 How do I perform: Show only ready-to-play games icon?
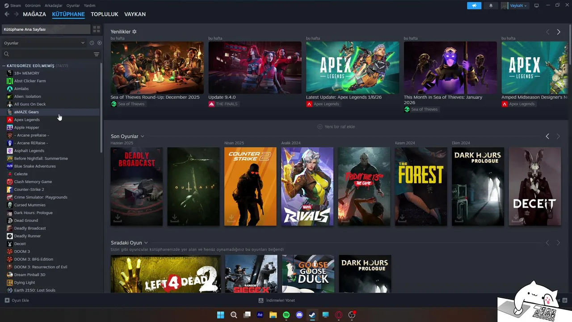click(x=100, y=43)
